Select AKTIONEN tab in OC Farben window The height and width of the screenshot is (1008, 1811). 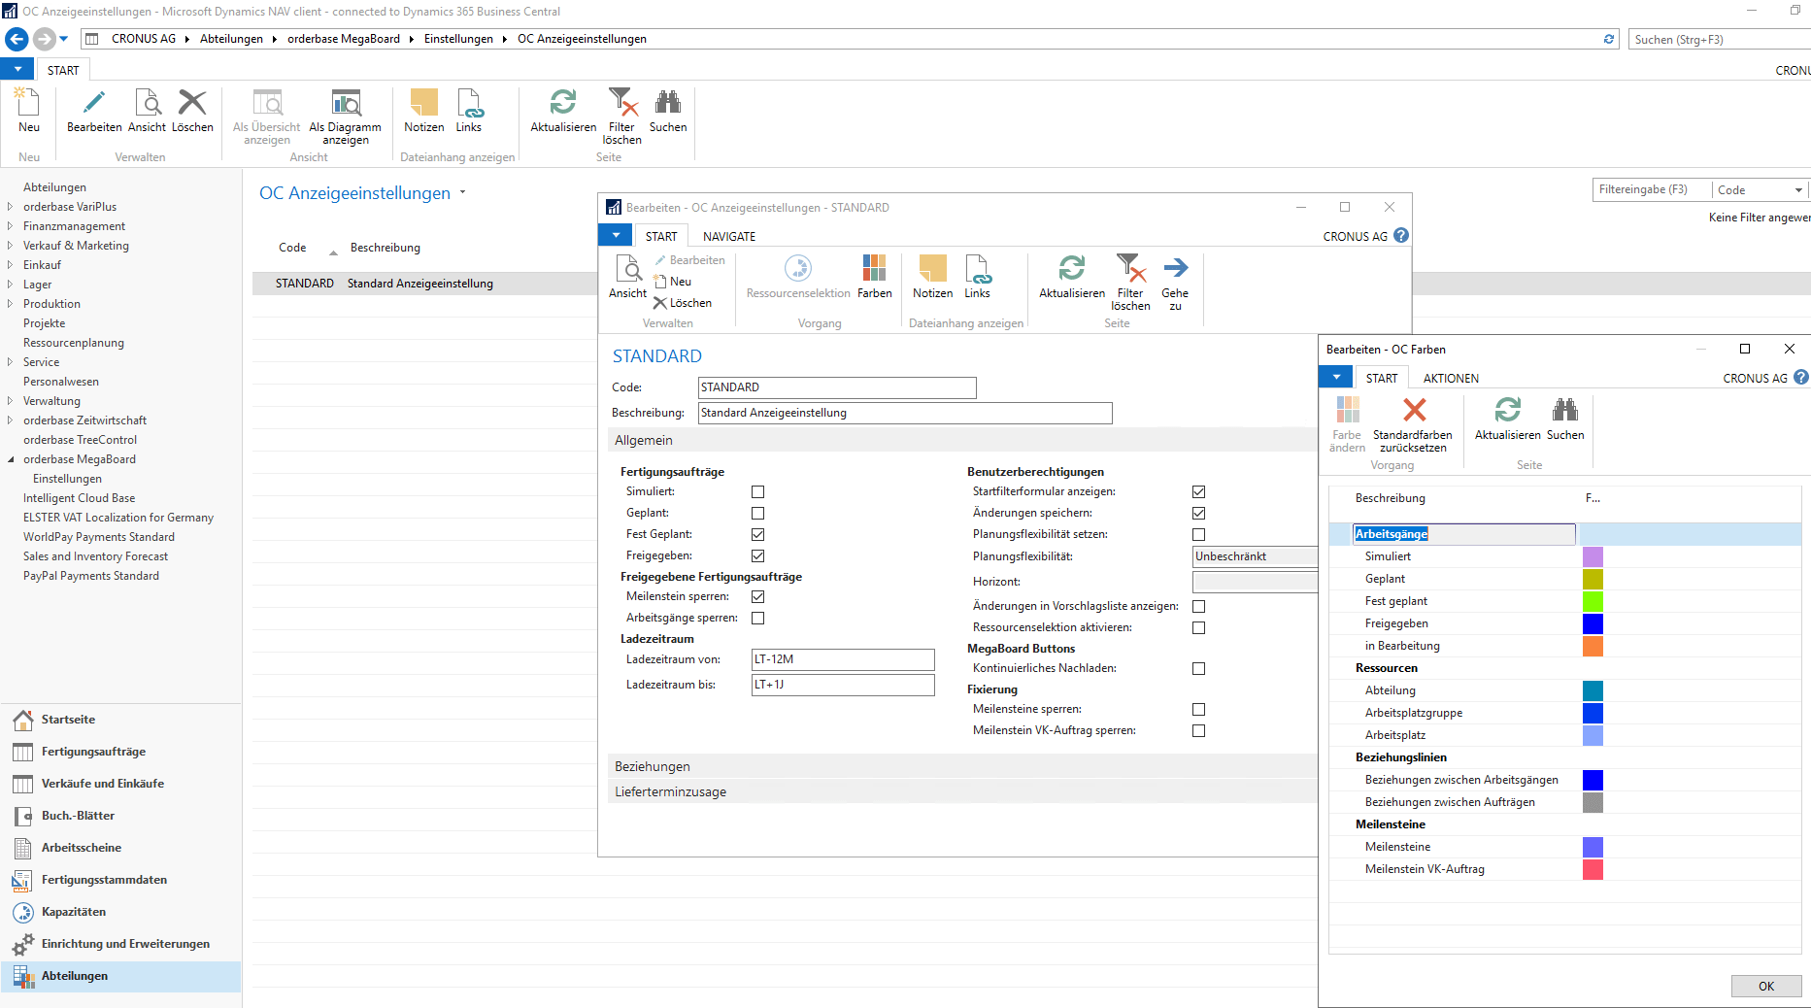[1451, 378]
